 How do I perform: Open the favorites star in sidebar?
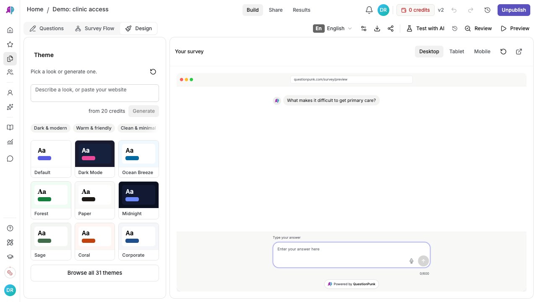click(10, 44)
